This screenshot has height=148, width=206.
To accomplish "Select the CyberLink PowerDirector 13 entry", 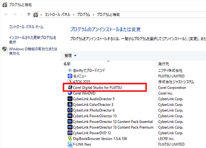I will pos(95,116).
